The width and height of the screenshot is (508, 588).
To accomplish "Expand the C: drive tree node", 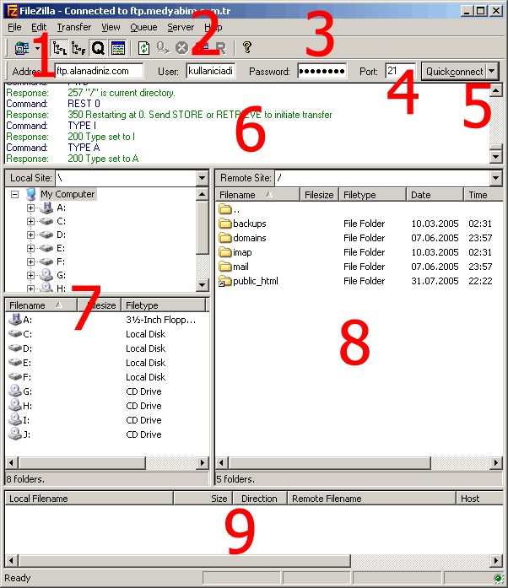I will 31,221.
